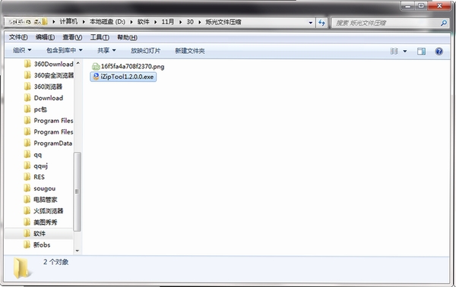456x287 pixels.
Task: Maximize the explorer window
Action: (421, 6)
